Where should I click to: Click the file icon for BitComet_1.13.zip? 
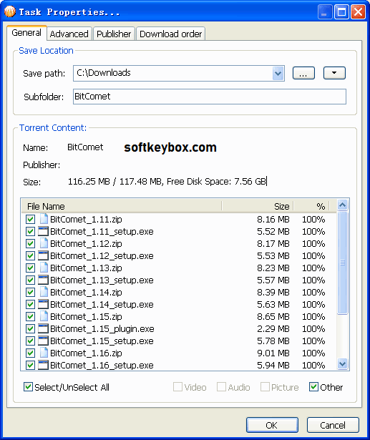click(44, 268)
